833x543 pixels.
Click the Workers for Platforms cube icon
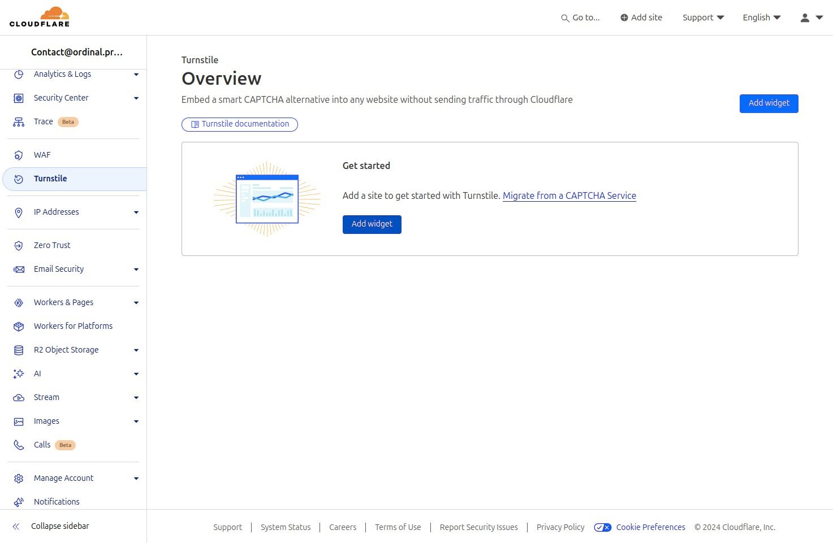click(19, 327)
